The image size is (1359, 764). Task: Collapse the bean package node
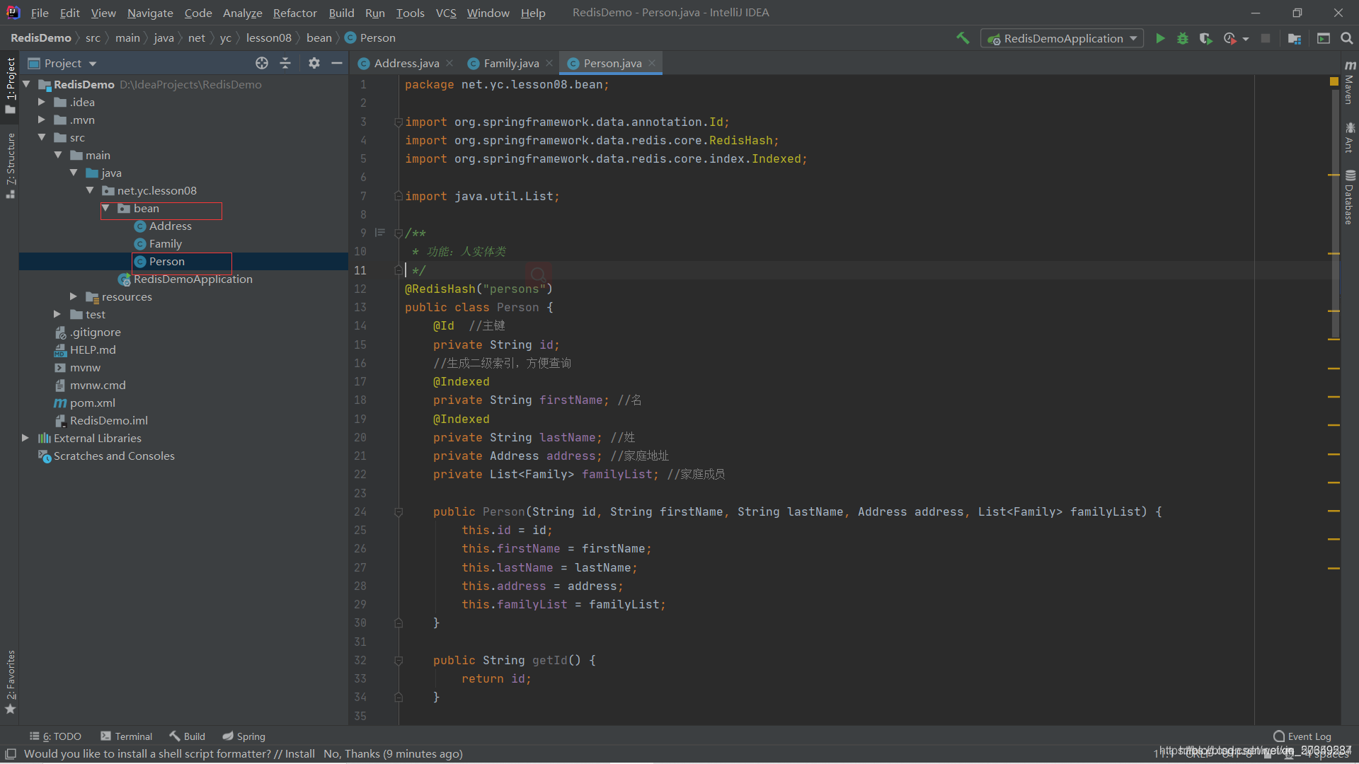105,208
